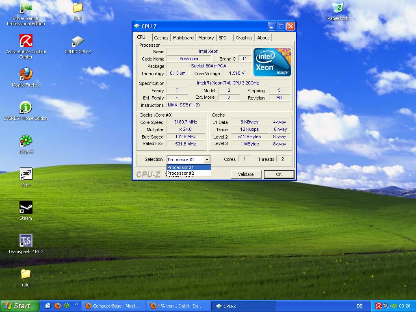Click Avira umbrella icon in system tray
416x312 pixels.
[x=379, y=306]
